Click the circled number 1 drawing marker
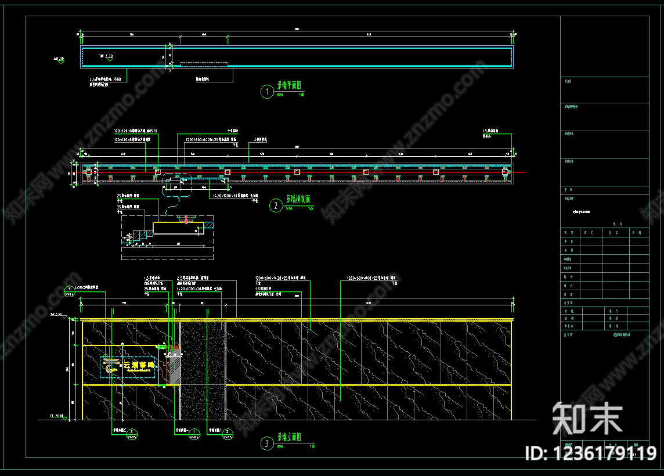Image resolution: width=664 pixels, height=476 pixels. [267, 92]
